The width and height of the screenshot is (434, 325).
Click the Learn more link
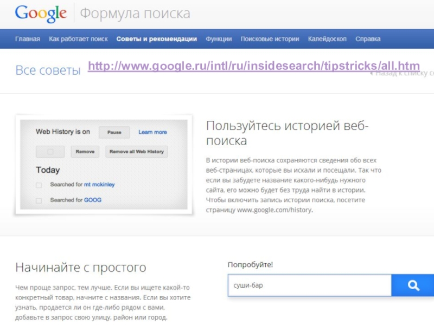point(152,132)
